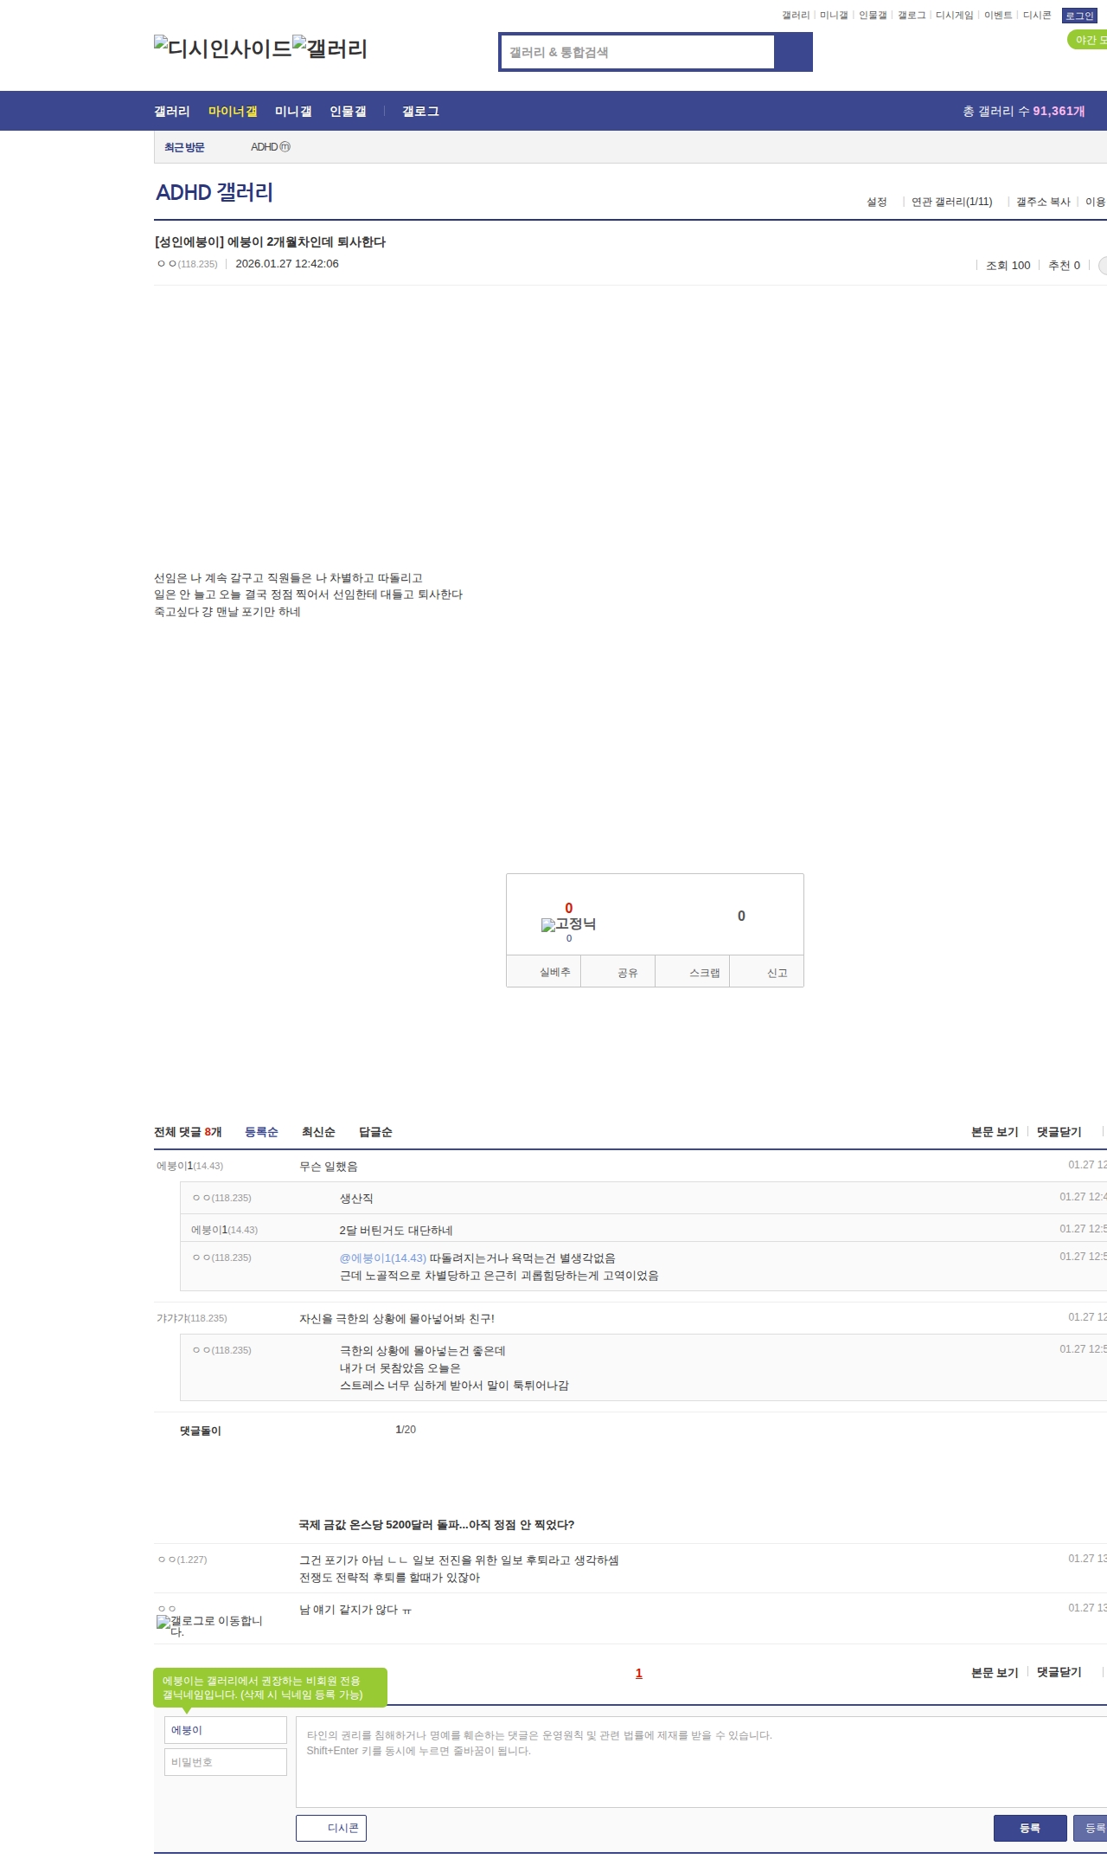This screenshot has height=1859, width=1107.
Task: Click the 추천 0 count in the post header
Action: 1064,266
